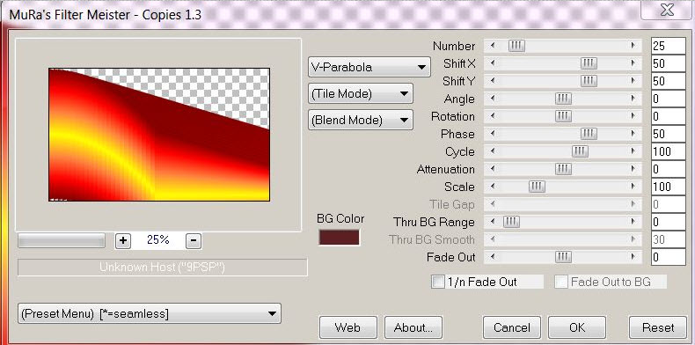Open the About dialog button
The image size is (695, 345).
[x=413, y=327]
